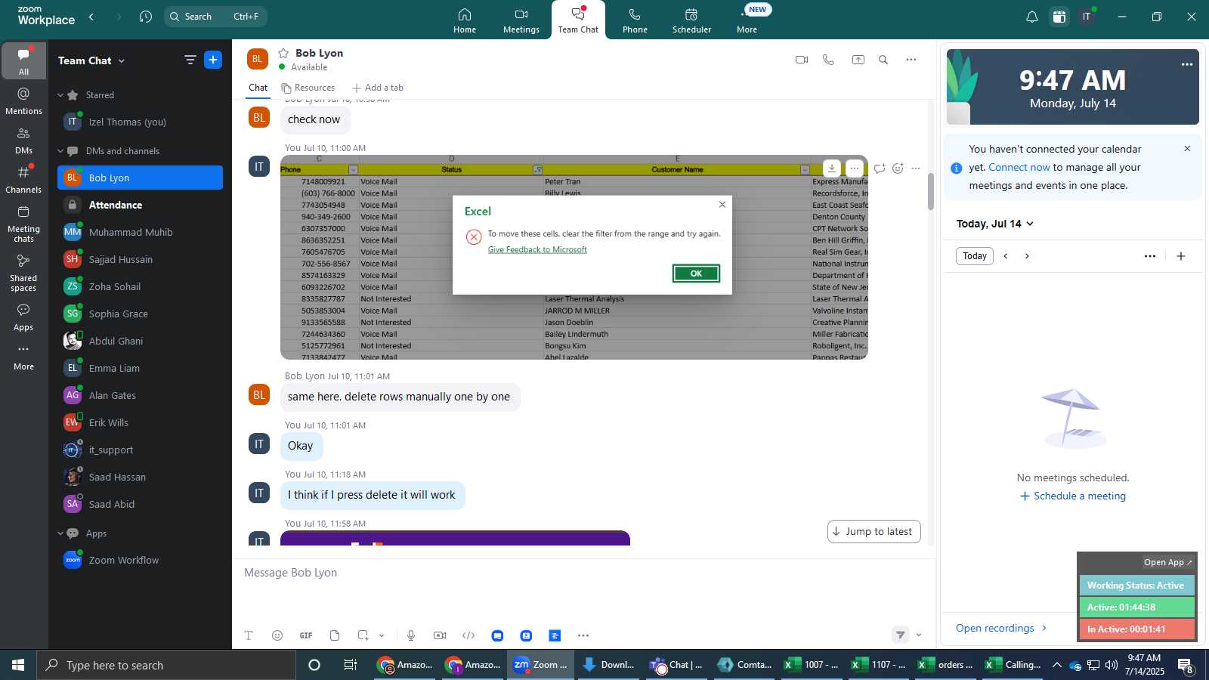
Task: Open recordings link in side panel
Action: click(x=1001, y=629)
